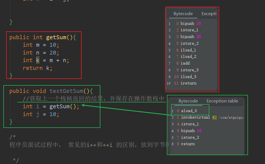The image size is (265, 164).
Task: Select Bytecode tab in testGetSum panel
Action: point(188,101)
